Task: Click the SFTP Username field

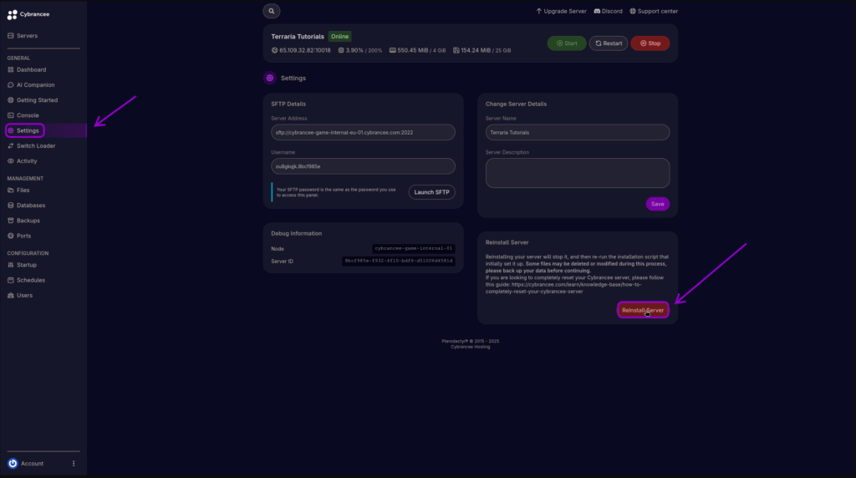Action: pyautogui.click(x=363, y=166)
